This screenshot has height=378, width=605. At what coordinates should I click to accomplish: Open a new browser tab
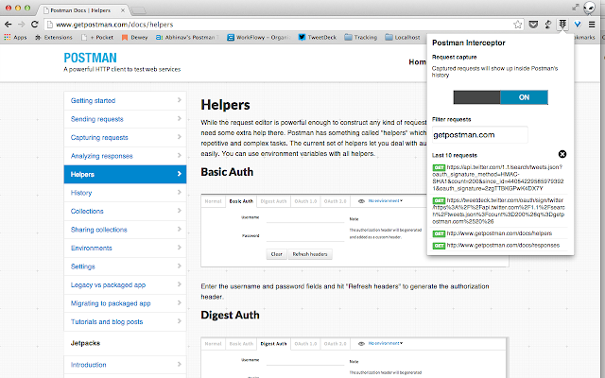click(x=139, y=10)
